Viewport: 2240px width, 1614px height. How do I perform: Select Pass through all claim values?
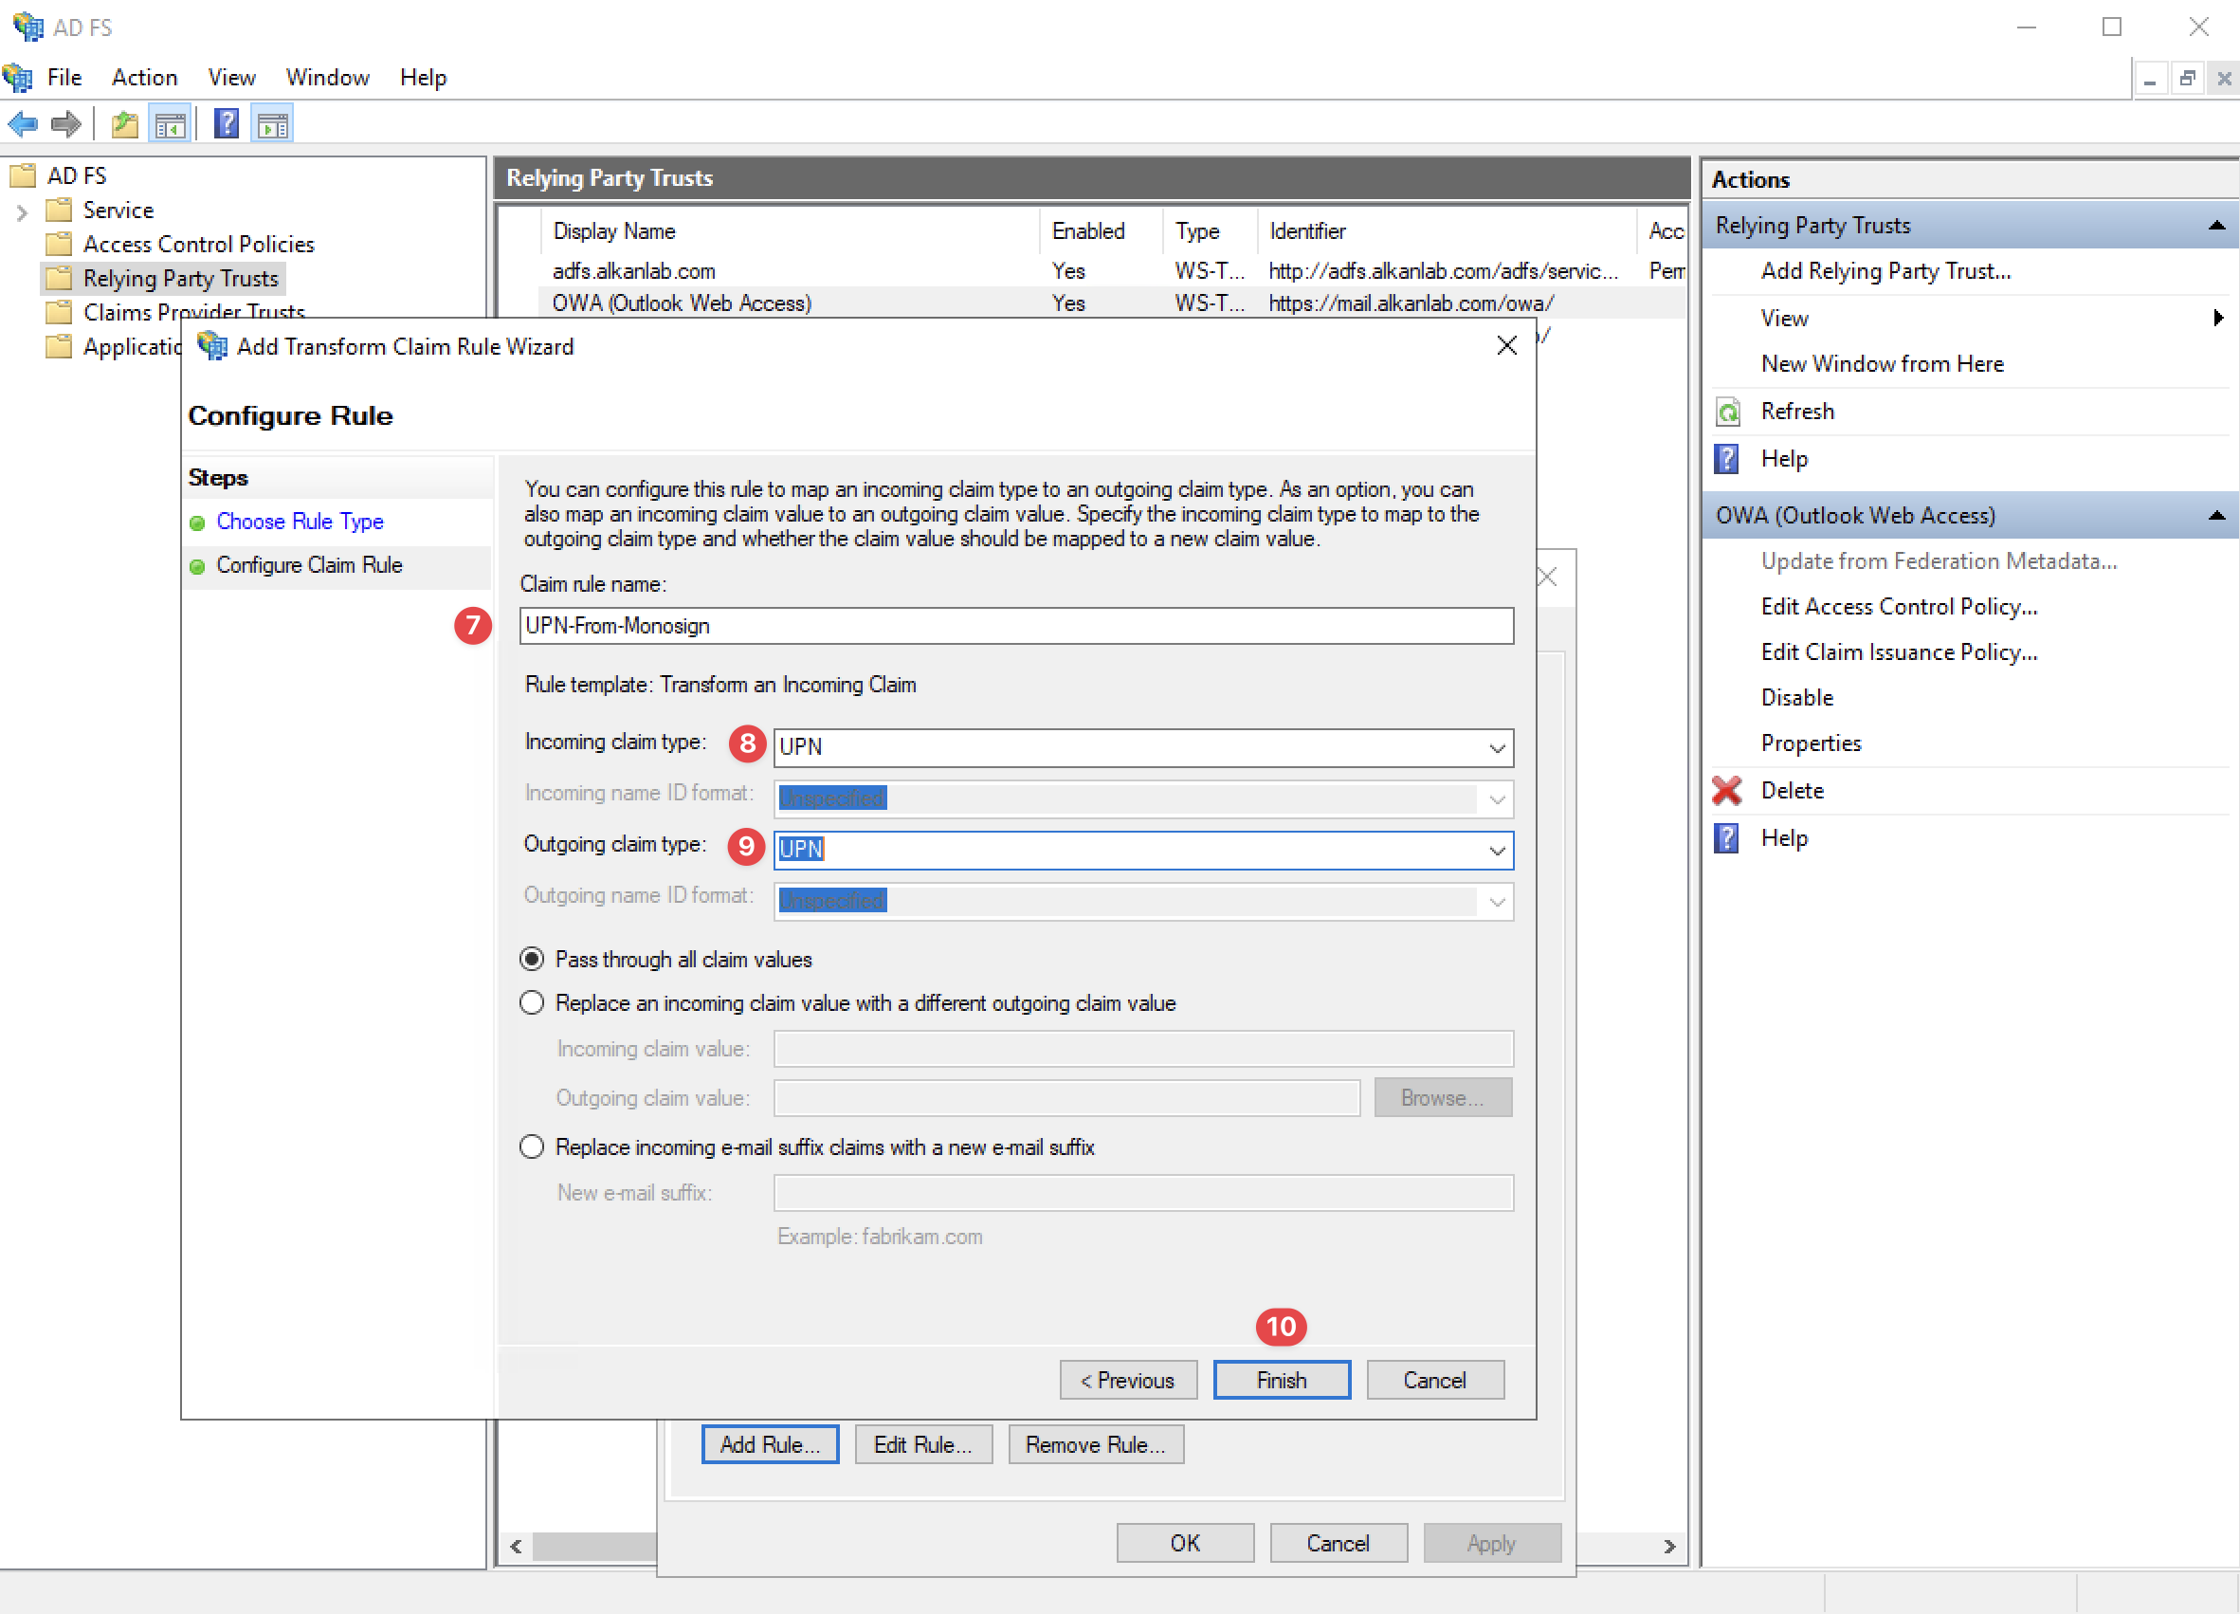click(532, 958)
